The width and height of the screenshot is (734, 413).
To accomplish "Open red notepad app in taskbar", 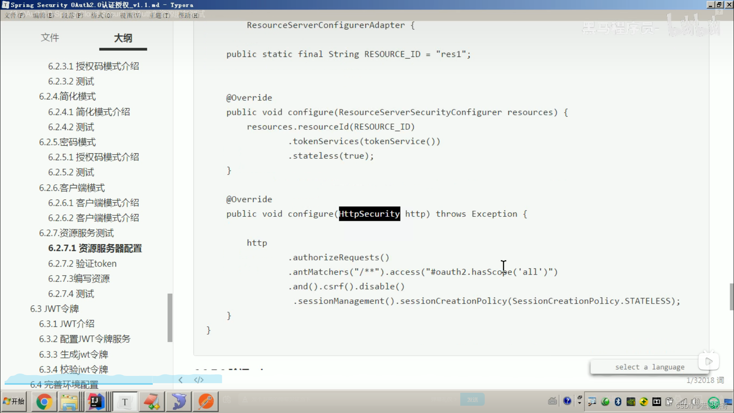I will click(152, 402).
